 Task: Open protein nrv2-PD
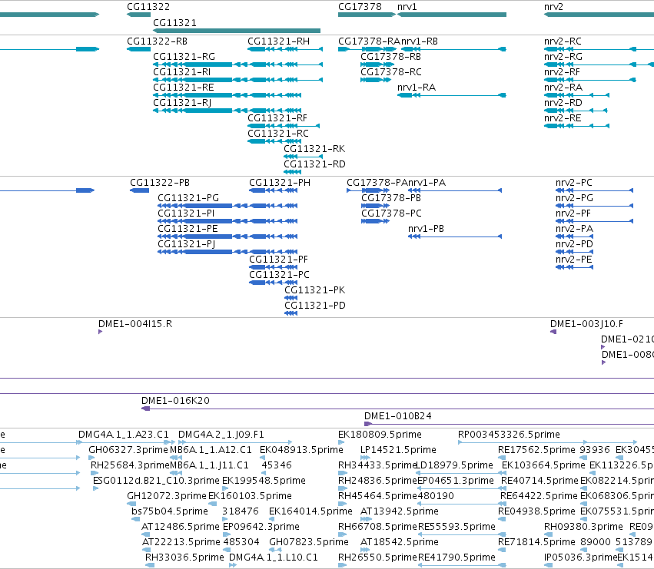(x=574, y=252)
